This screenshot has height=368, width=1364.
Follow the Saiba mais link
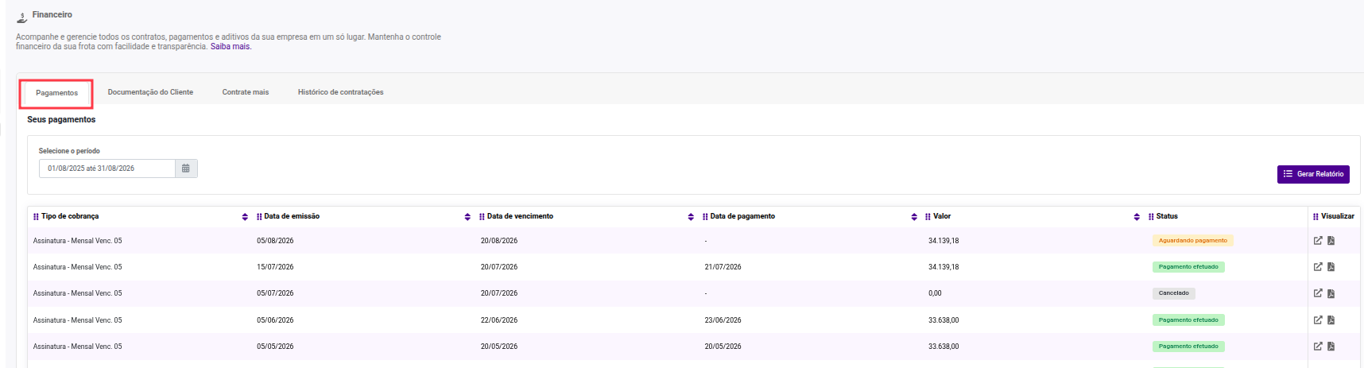click(x=231, y=47)
